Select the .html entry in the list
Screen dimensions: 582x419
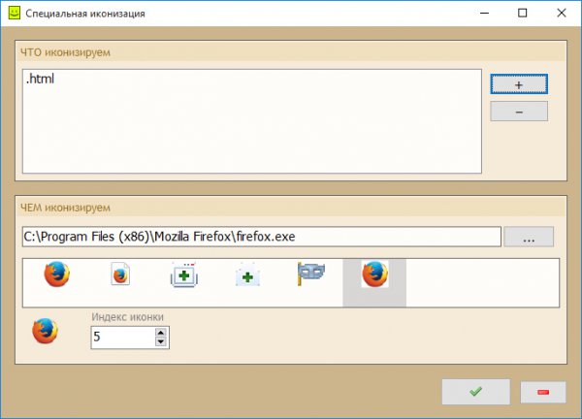point(40,79)
